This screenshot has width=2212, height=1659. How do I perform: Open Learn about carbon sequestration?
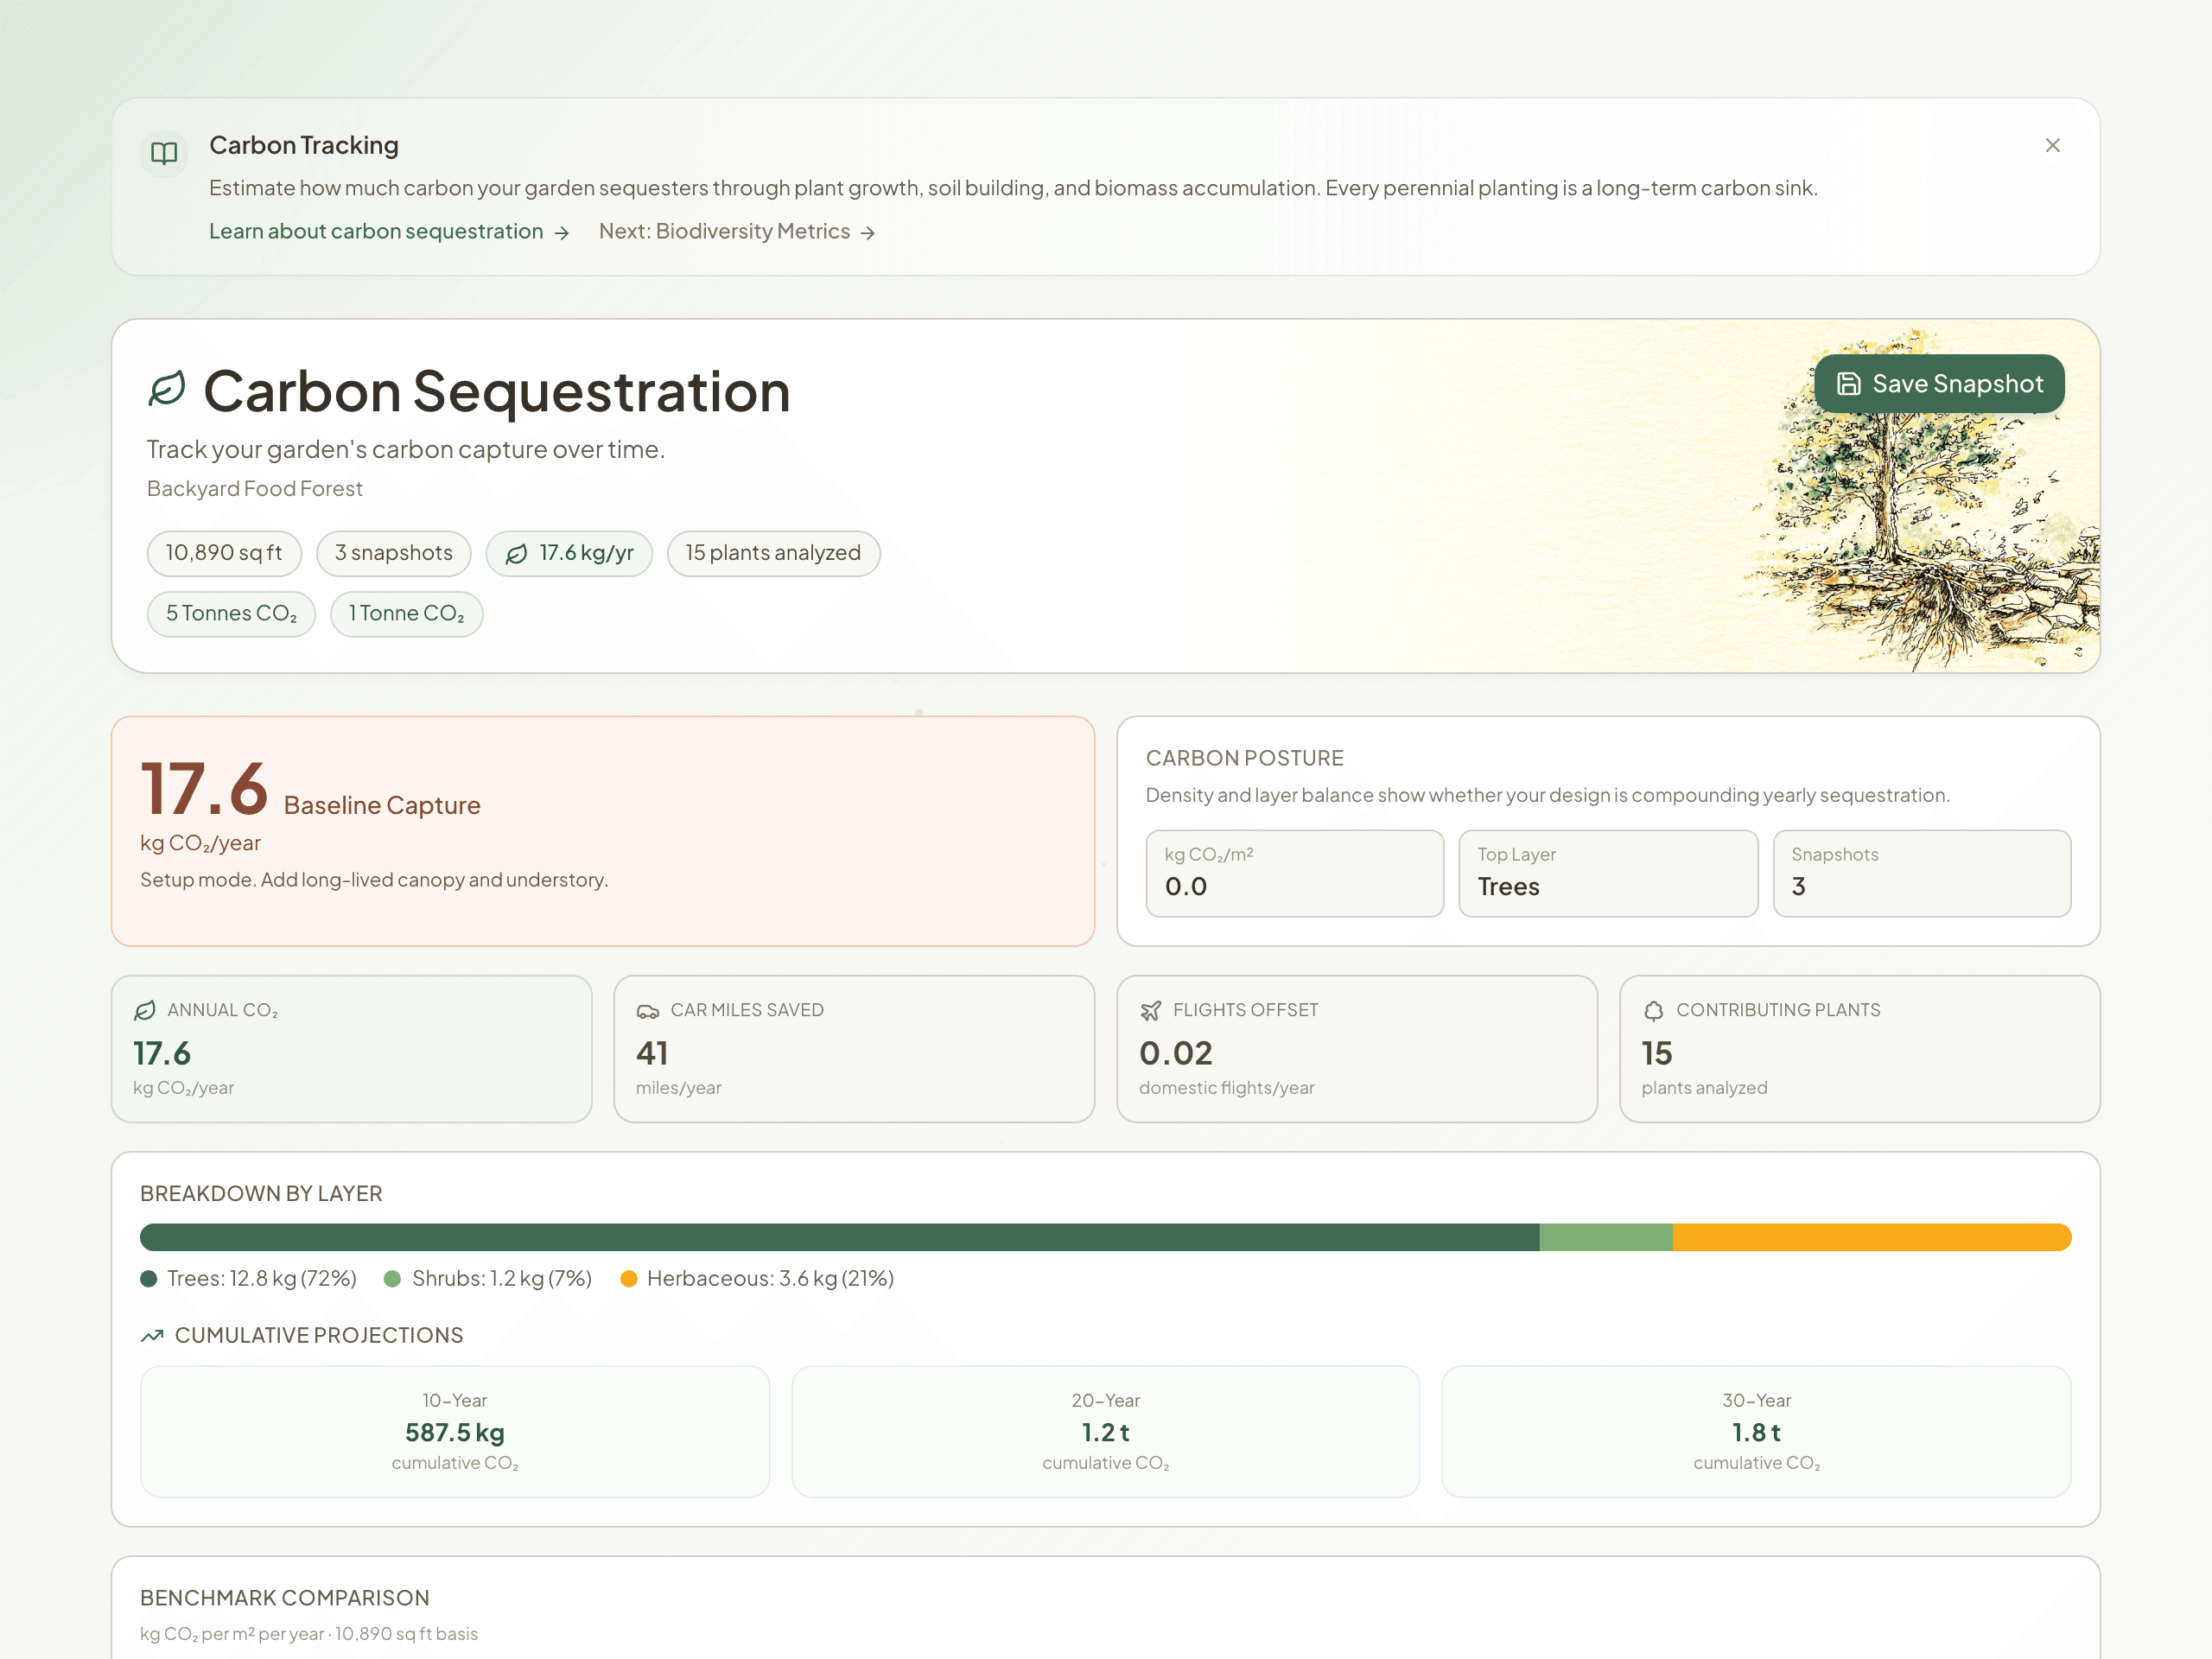(x=378, y=231)
